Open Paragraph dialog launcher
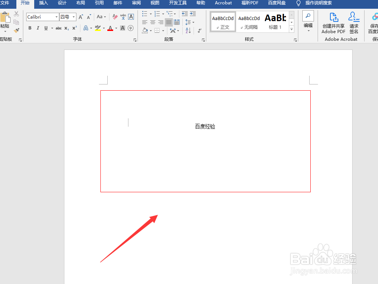Screen dimensions: 378x284 click(x=203, y=40)
